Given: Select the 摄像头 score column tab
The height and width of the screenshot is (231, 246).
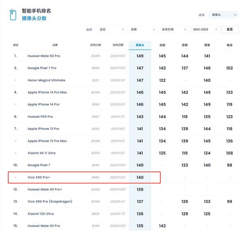Looking at the screenshot, I should [140, 45].
